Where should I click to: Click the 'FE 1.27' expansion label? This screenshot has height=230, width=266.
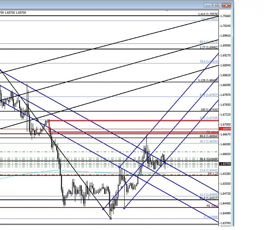pyautogui.click(x=213, y=174)
